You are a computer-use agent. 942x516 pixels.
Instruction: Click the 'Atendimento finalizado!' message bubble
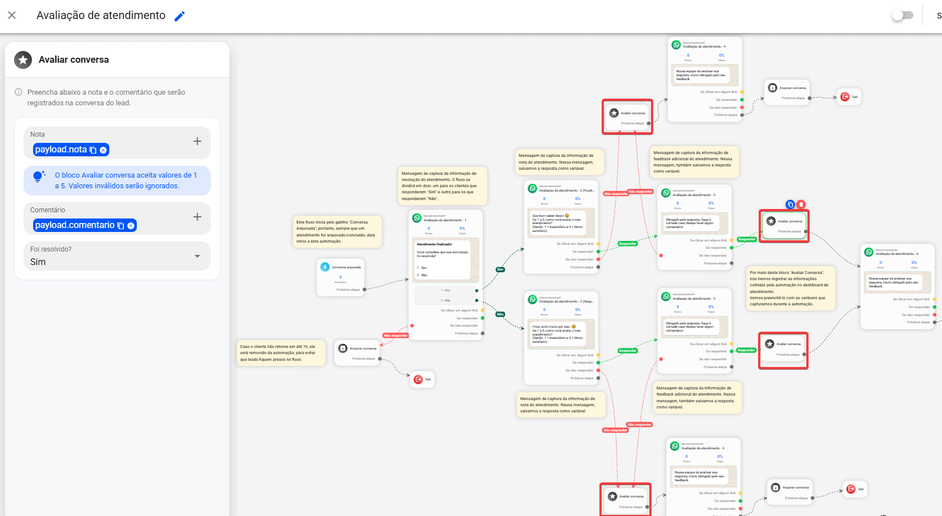[x=442, y=260]
